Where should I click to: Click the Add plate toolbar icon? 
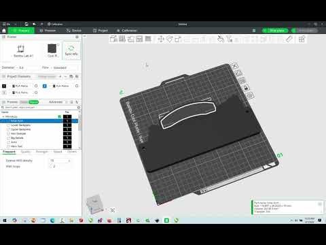coord(122,39)
